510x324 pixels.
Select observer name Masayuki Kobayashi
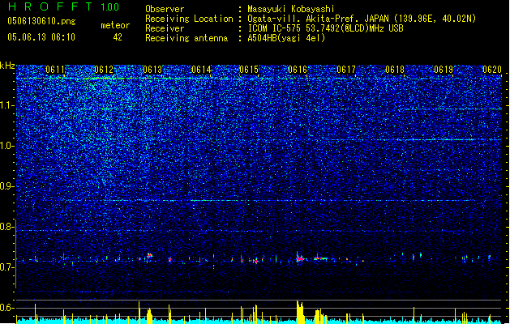click(x=291, y=9)
